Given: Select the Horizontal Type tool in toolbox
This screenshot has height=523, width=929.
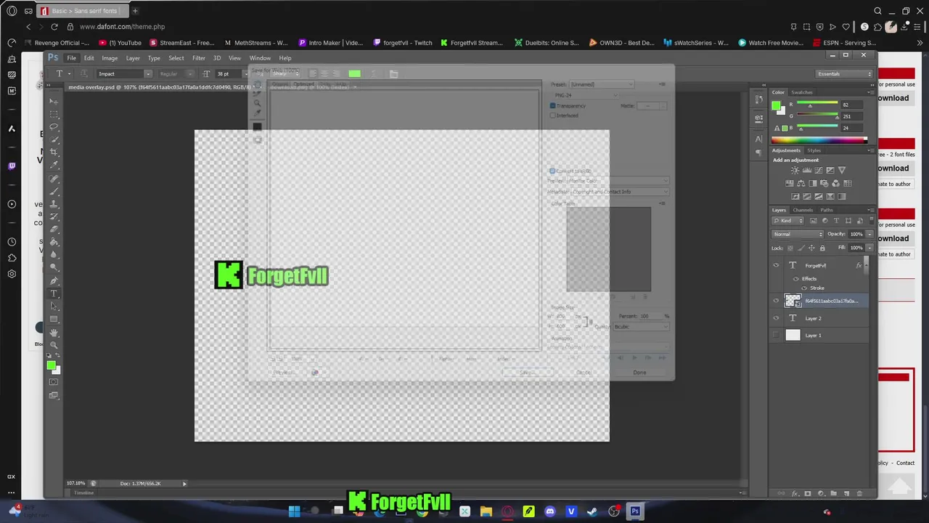Looking at the screenshot, I should [54, 294].
